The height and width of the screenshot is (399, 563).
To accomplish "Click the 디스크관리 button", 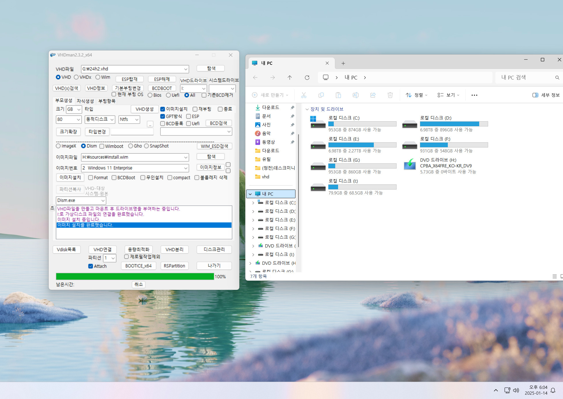I will 214,249.
